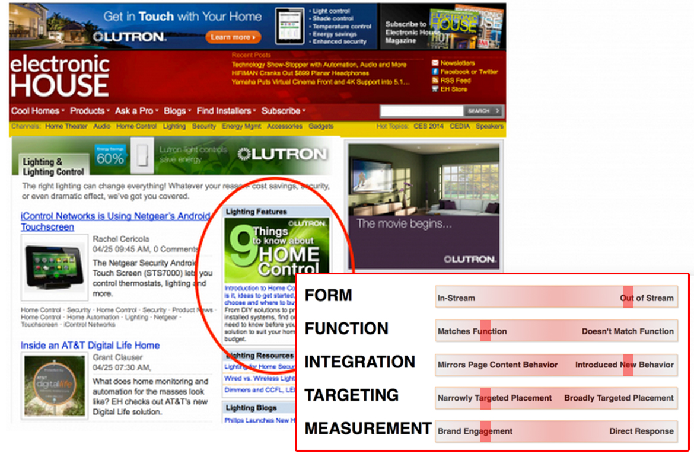Select the Energy Mgmt channel
Viewport: 694px width, 454px height.
(241, 126)
